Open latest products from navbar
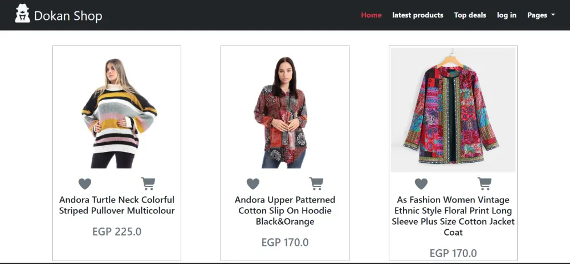 (418, 15)
